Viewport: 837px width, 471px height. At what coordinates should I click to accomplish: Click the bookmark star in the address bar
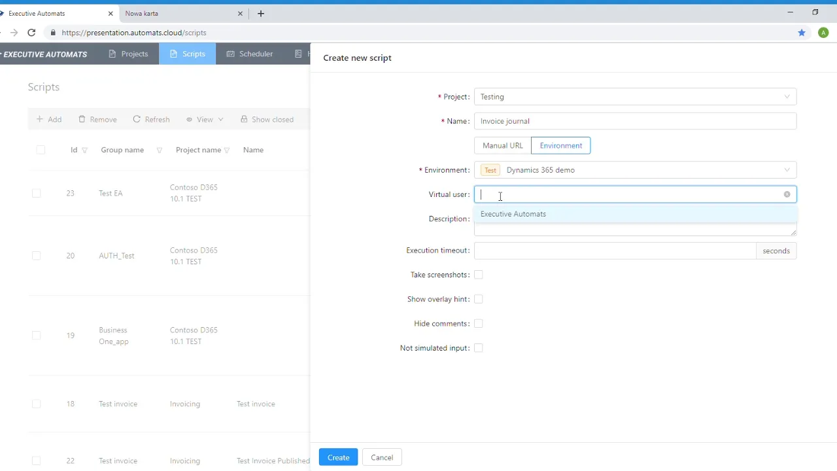click(802, 32)
